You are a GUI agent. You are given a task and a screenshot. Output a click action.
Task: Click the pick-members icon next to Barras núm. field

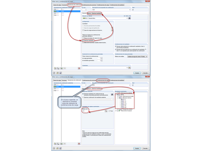click(106, 111)
